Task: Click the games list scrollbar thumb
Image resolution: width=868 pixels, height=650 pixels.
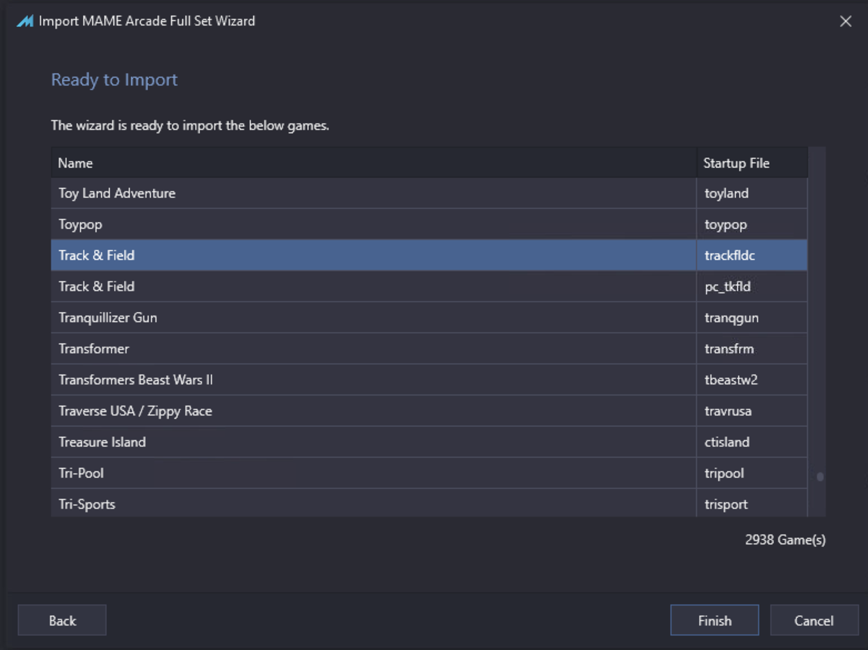Action: (820, 476)
